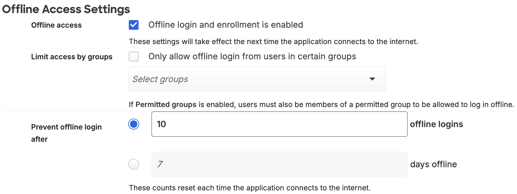Enable the Limit access by groups checkbox
The image size is (517, 194).
134,57
